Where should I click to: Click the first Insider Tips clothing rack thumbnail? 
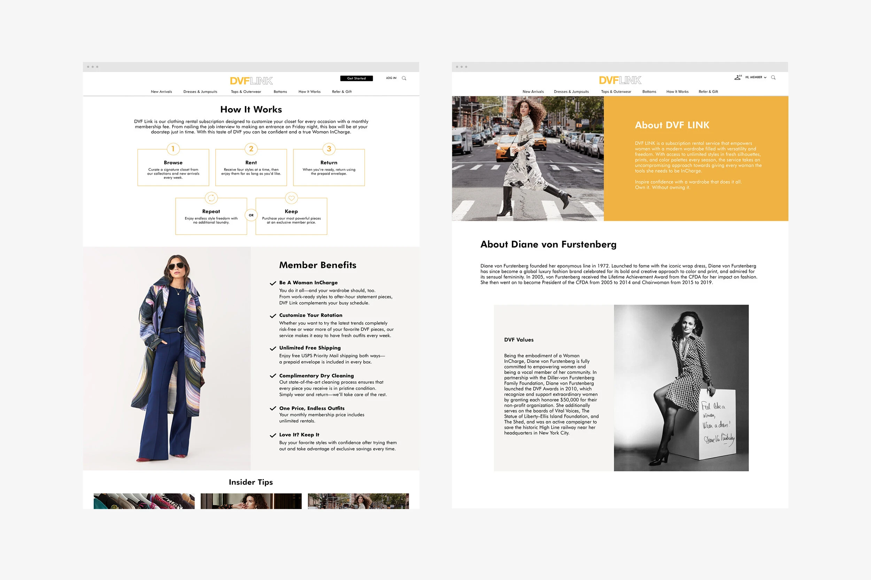(x=144, y=501)
